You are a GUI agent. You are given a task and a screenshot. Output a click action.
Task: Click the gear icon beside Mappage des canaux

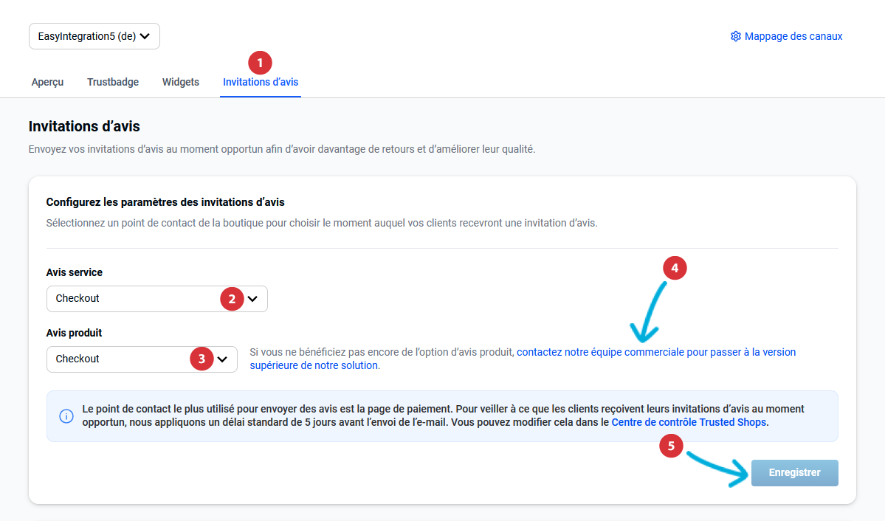click(x=735, y=36)
